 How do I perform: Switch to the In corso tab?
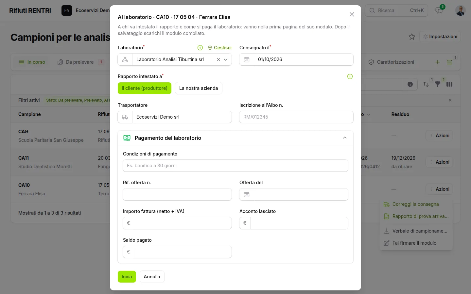32,62
